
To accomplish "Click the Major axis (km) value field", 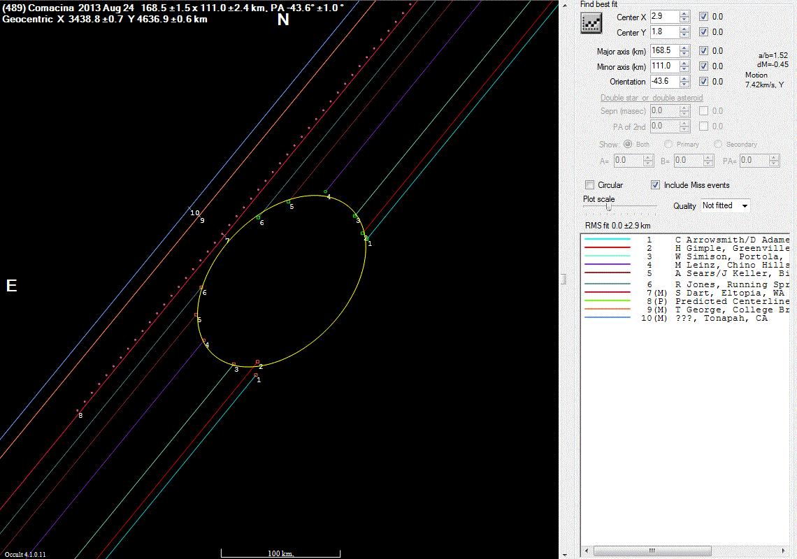I will click(665, 51).
